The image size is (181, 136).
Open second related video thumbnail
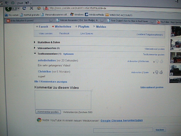pos(176,45)
